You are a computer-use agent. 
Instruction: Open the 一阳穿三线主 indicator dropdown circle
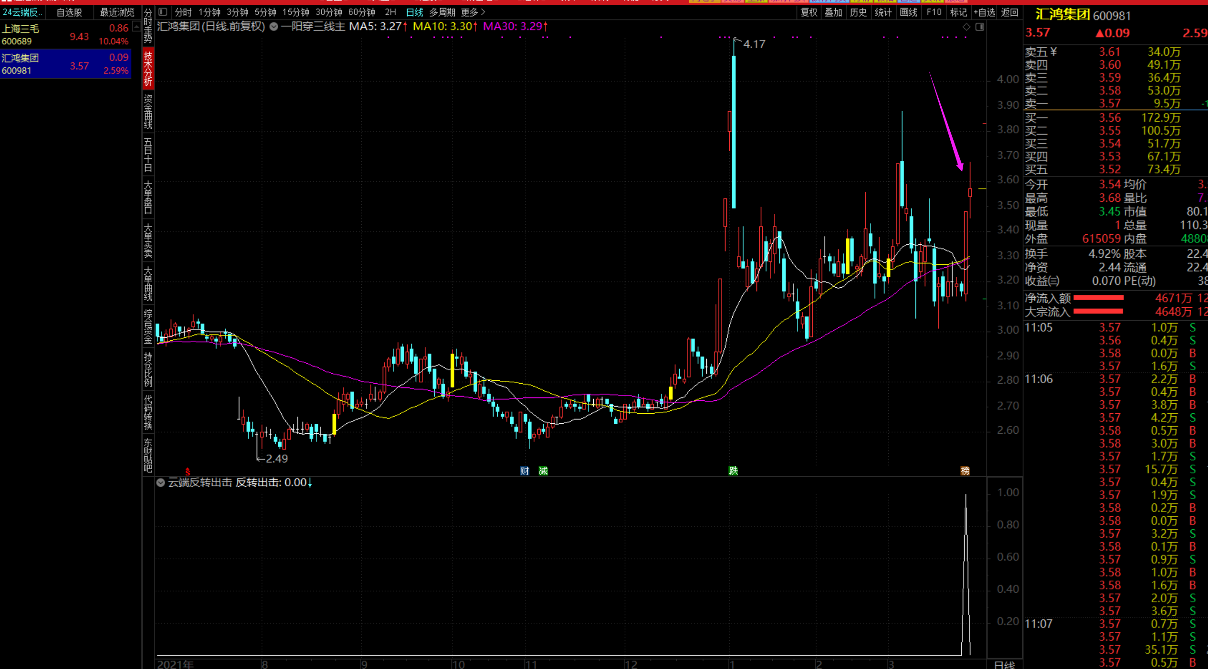[x=274, y=27]
